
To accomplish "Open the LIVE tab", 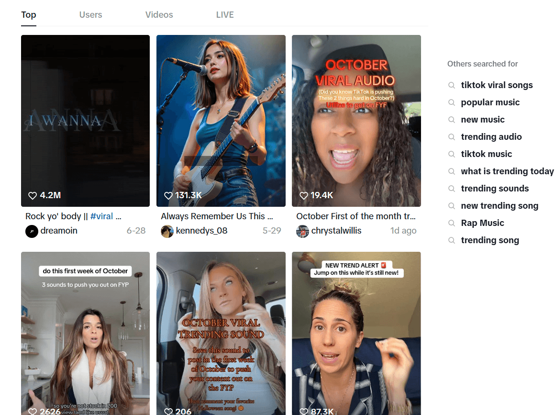I will 225,15.
